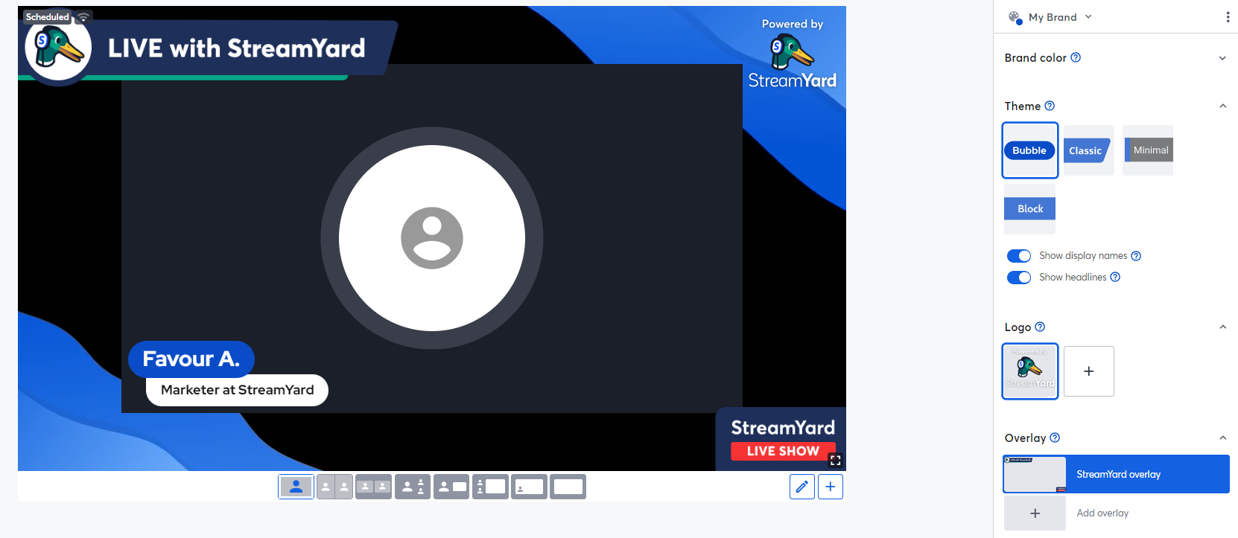Click the Add overlay plus button
This screenshot has height=538, width=1238.
[1035, 513]
